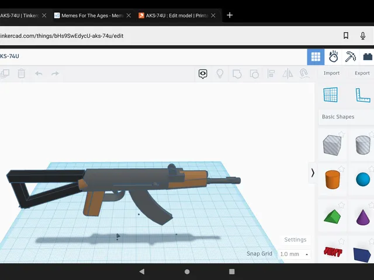Open the Snap Grid 1.0 mm dropdown
Viewport: 374px width, 280px height.
pyautogui.click(x=295, y=254)
